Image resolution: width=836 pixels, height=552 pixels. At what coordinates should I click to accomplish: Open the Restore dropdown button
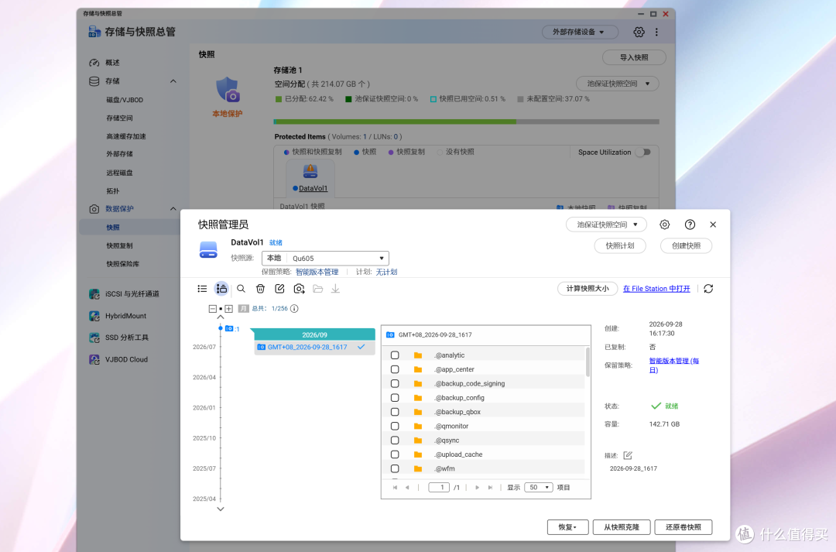click(x=568, y=527)
